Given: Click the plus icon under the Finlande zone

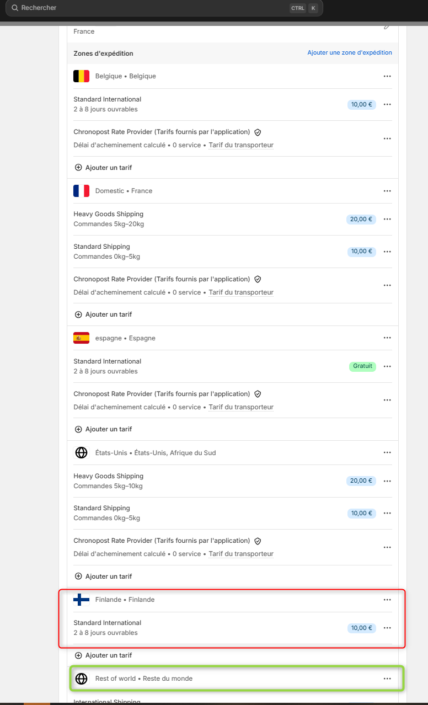Looking at the screenshot, I should (78, 655).
